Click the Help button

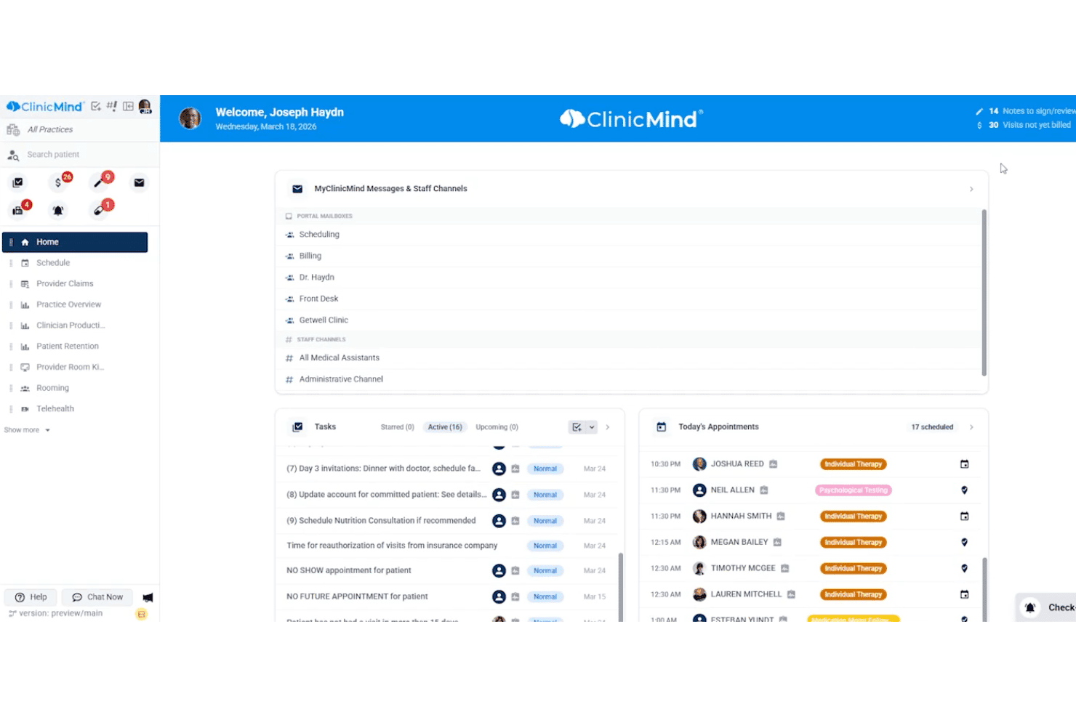click(x=31, y=597)
